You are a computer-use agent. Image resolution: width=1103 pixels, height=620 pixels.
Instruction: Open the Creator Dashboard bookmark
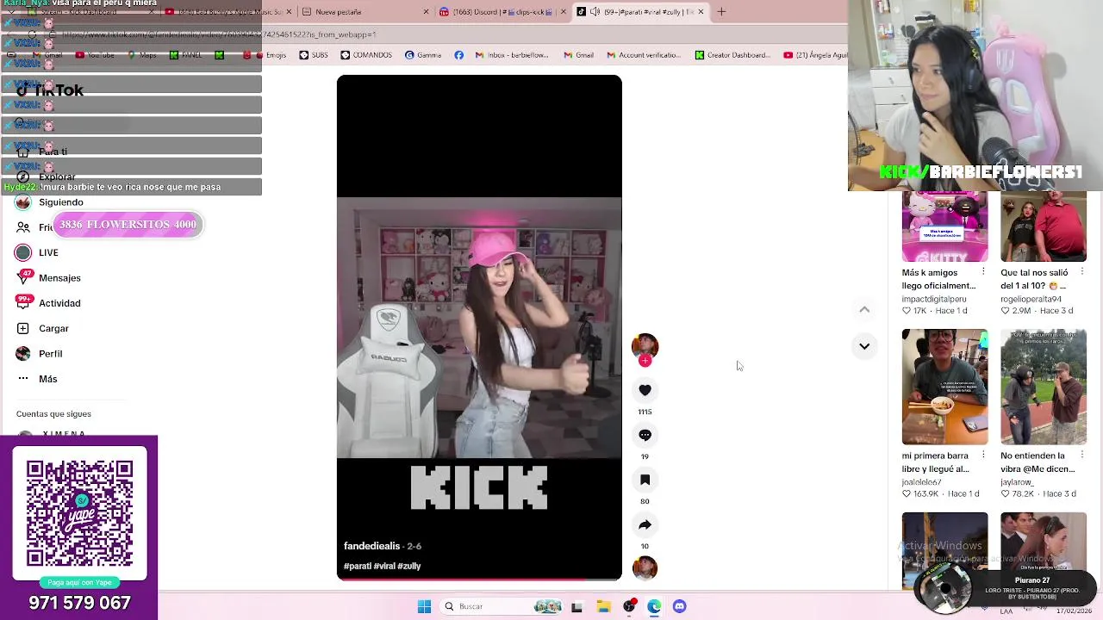[732, 55]
